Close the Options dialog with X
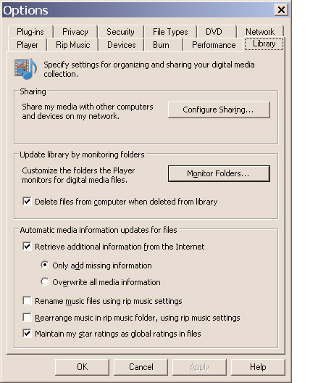 click(281, 10)
